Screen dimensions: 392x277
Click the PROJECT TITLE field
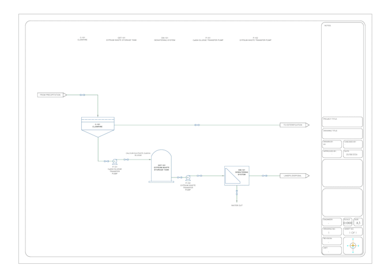tap(342, 122)
